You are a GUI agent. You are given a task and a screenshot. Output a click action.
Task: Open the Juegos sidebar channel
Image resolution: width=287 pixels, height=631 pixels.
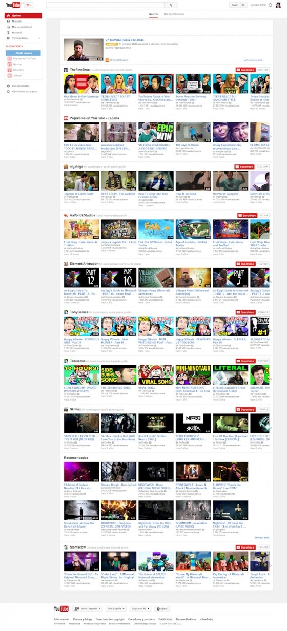click(x=17, y=75)
